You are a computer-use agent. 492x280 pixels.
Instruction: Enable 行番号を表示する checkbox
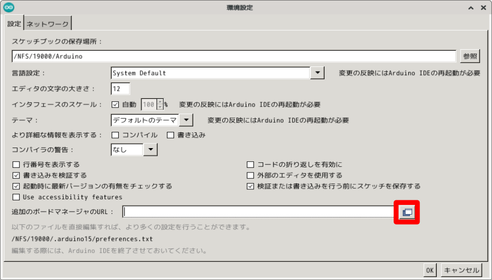coord(16,164)
